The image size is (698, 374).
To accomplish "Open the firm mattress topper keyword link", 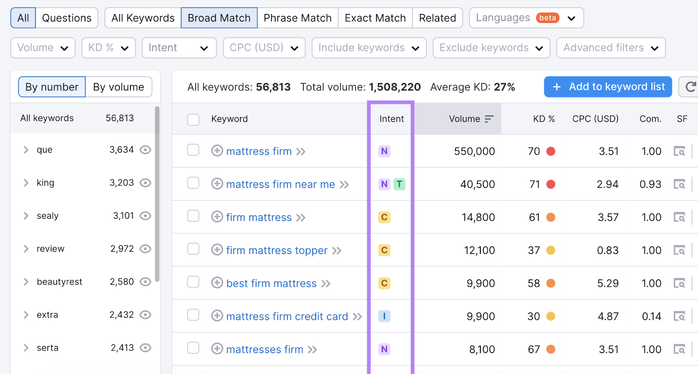I will coord(277,250).
